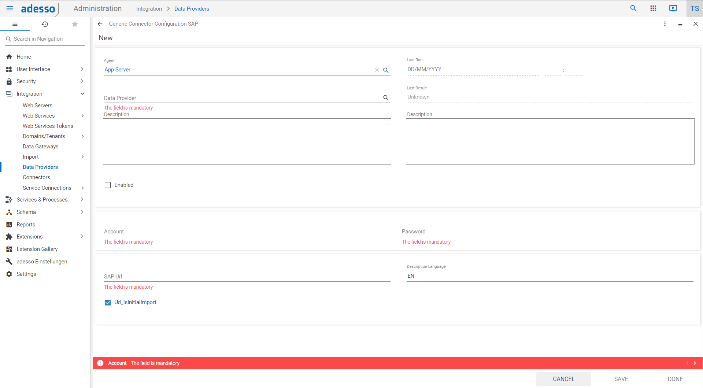Click the Account input field
Image resolution: width=703 pixels, height=388 pixels.
click(249, 232)
